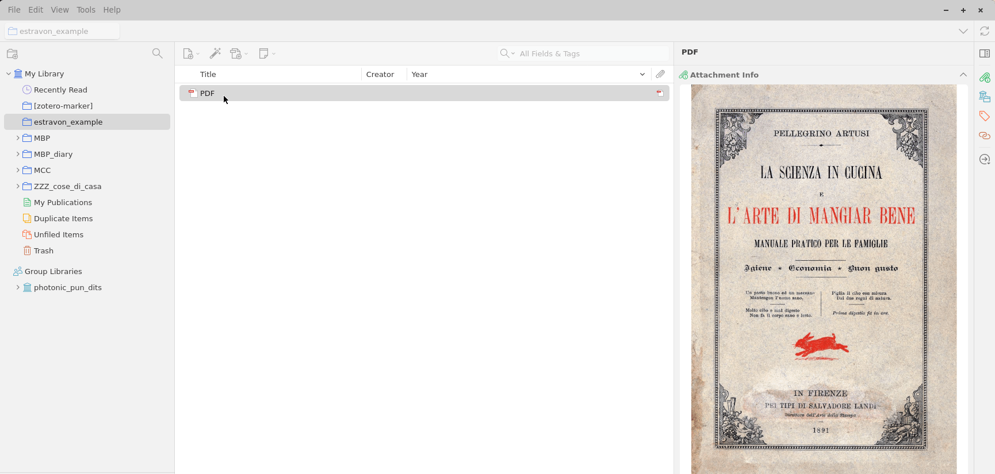
Task: Select the MCC collection
Action: pyautogui.click(x=42, y=170)
